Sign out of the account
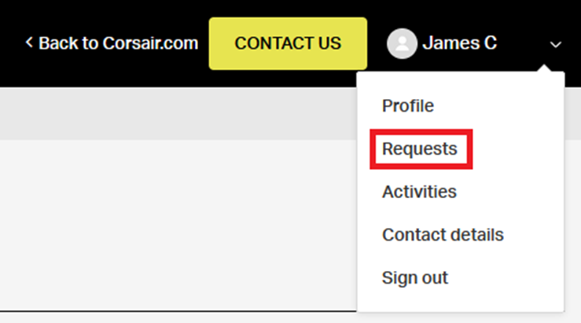Screen dimensions: 581x323 tap(415, 277)
